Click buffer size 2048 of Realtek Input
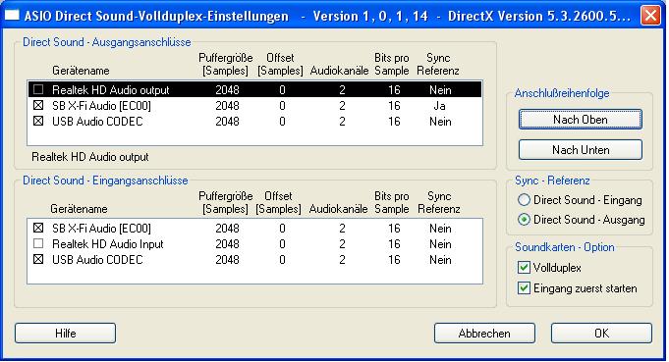This screenshot has width=669, height=362. click(x=227, y=244)
